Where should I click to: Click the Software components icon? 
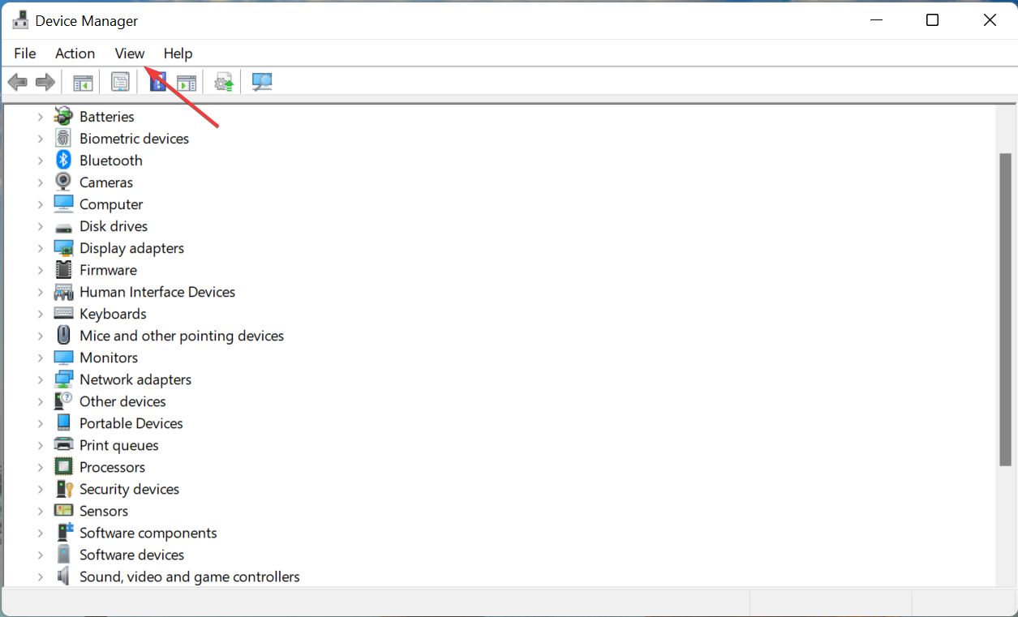[63, 533]
